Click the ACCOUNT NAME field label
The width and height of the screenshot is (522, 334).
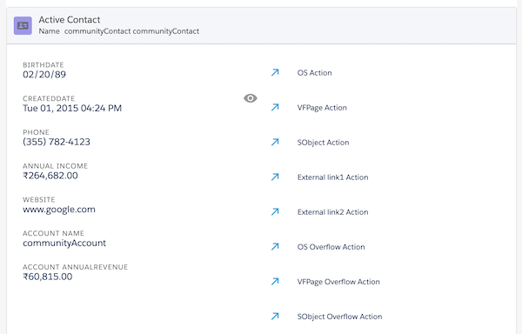pos(54,233)
